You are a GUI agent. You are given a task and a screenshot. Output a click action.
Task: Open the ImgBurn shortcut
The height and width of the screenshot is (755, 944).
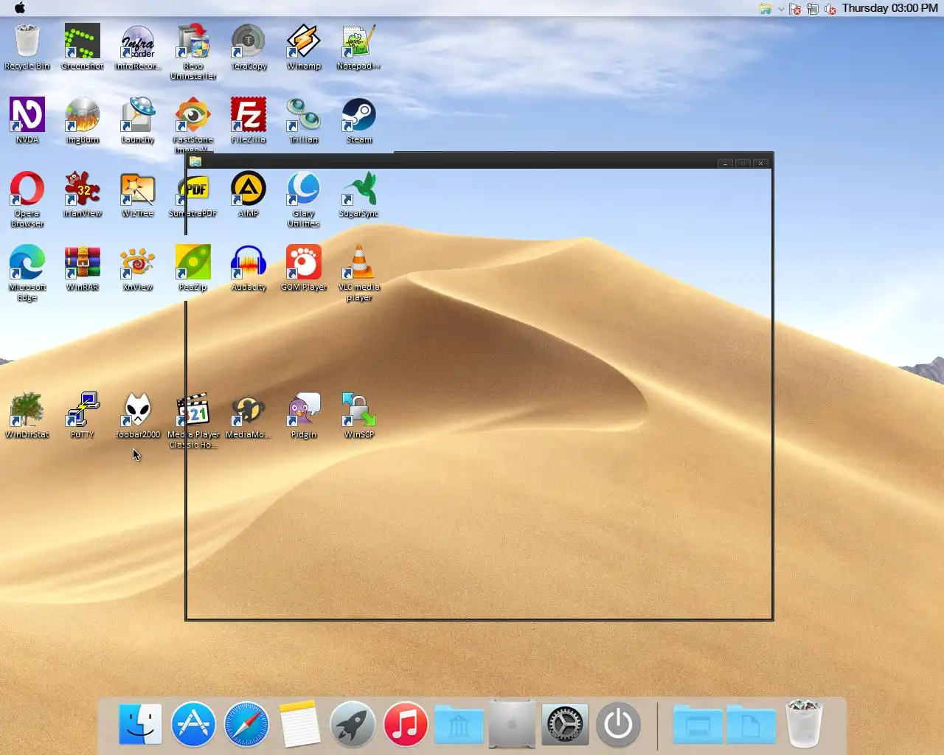pos(83,121)
